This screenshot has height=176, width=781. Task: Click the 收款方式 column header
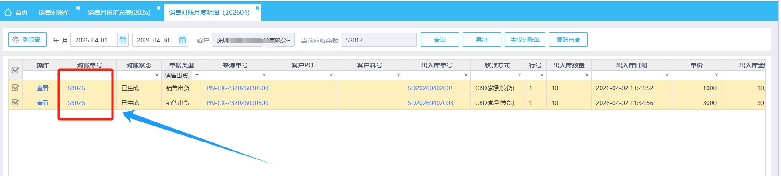coord(497,65)
